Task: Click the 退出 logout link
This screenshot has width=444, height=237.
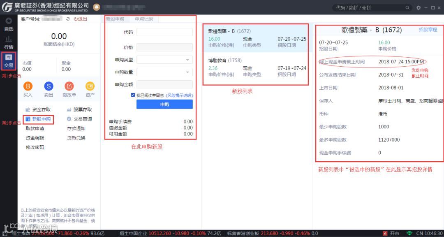Action: point(81,19)
